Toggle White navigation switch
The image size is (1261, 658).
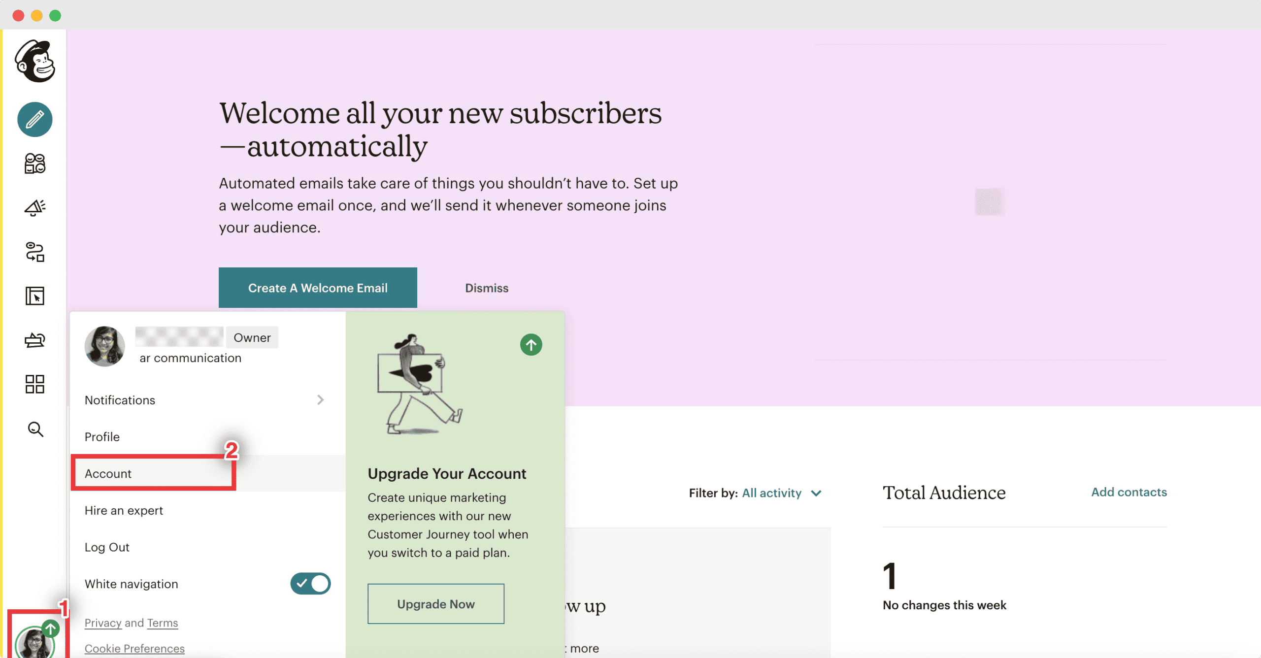[x=310, y=584]
